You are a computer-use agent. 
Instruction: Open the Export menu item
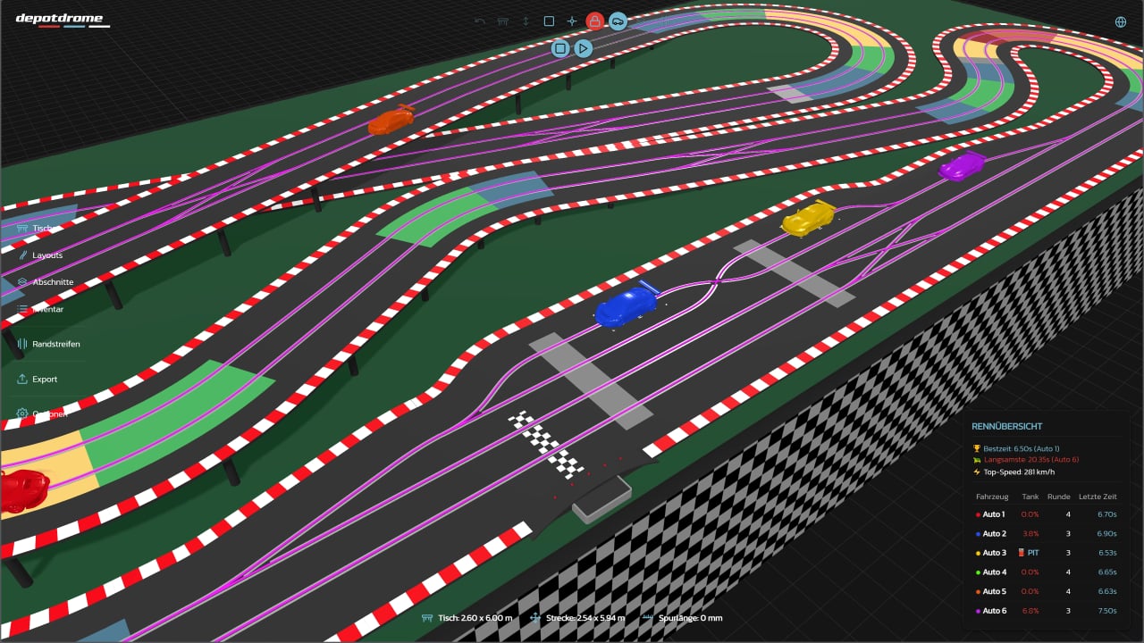pos(38,379)
